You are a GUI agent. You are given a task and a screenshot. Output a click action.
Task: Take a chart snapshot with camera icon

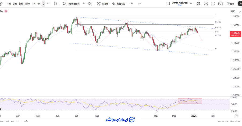[x=220, y=4]
